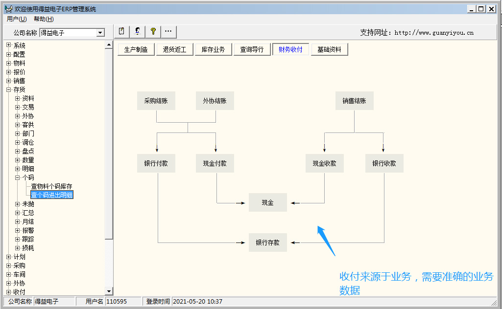Open the 用户(U) menu
Viewport: 502px width, 309px height.
click(x=17, y=19)
